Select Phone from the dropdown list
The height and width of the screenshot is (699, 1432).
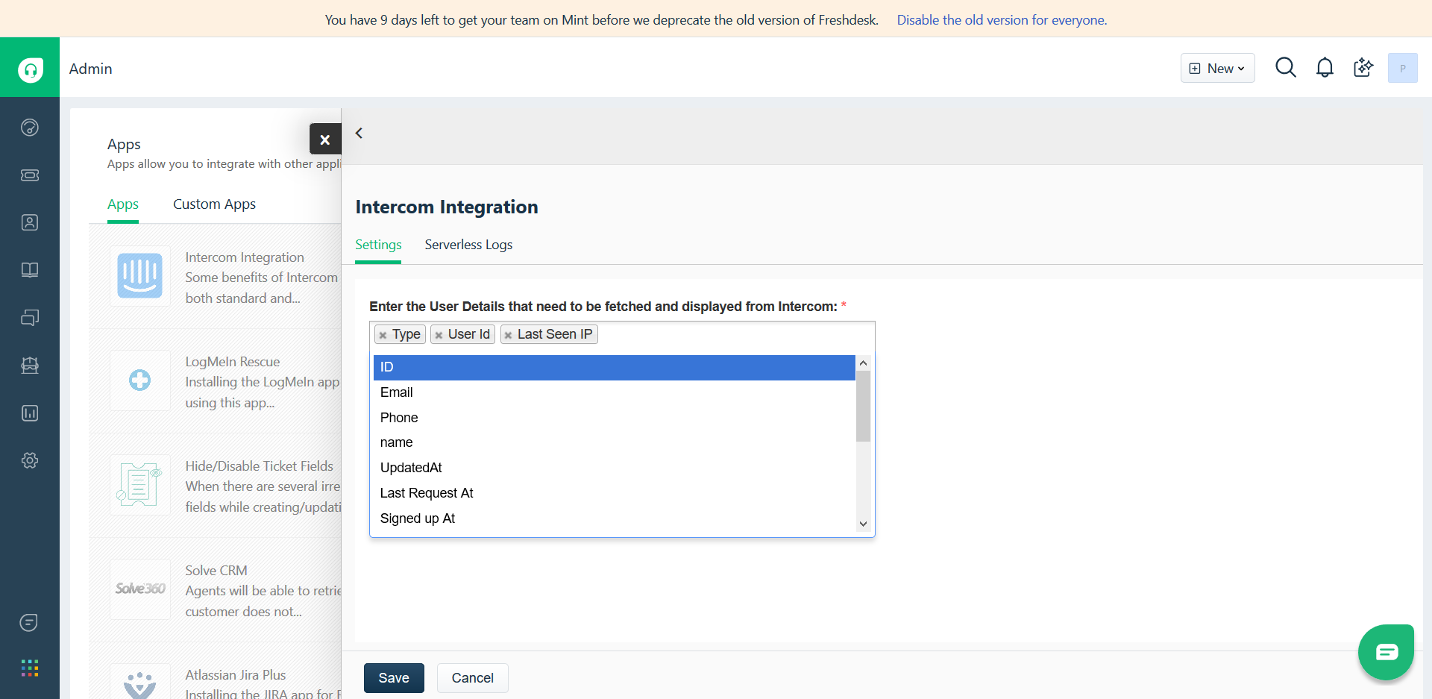(614, 418)
